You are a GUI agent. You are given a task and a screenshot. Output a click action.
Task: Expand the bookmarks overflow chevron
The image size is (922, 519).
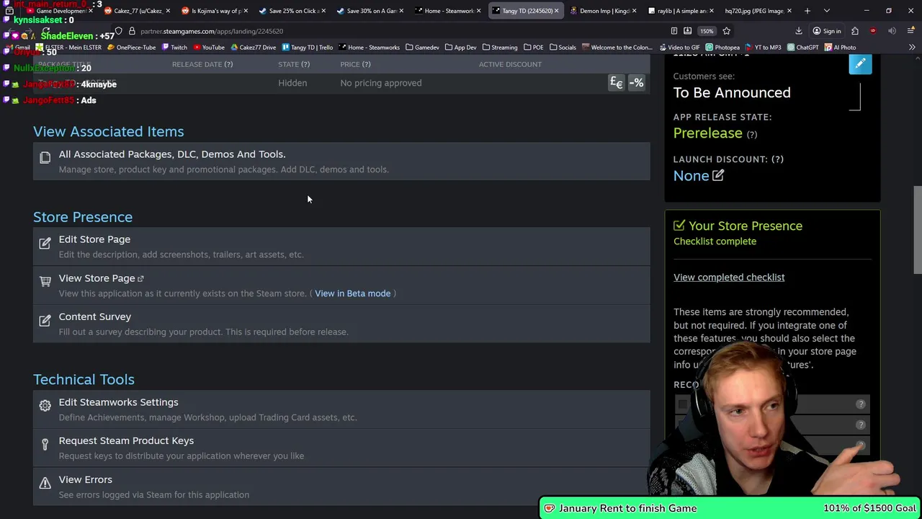pyautogui.click(x=912, y=48)
